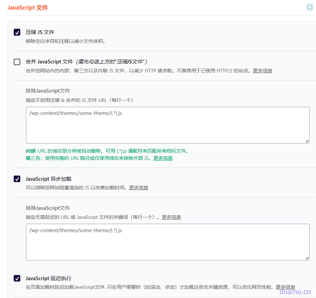
Task: Click resize handle of the first exclusion text area
Action: point(307,141)
